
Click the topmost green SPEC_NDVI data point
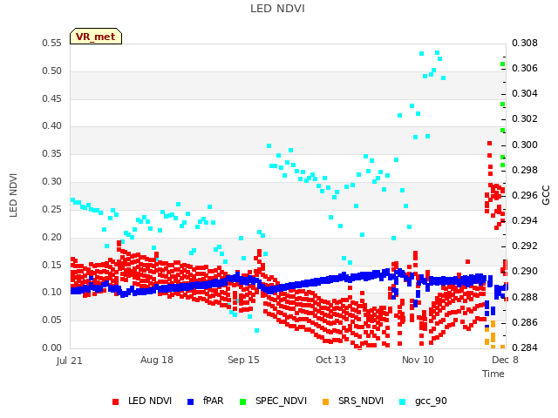click(502, 64)
